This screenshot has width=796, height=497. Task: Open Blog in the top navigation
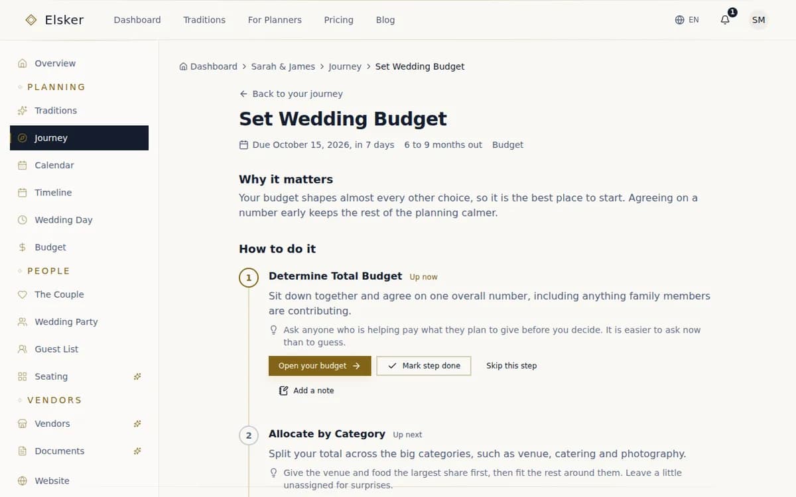tap(385, 20)
